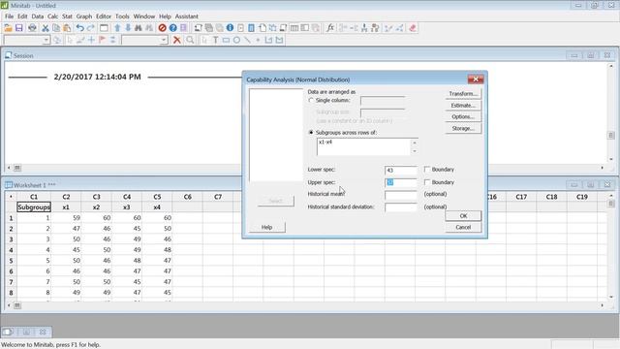The height and width of the screenshot is (349, 620).
Task: Click the Transform... button
Action: pos(463,94)
